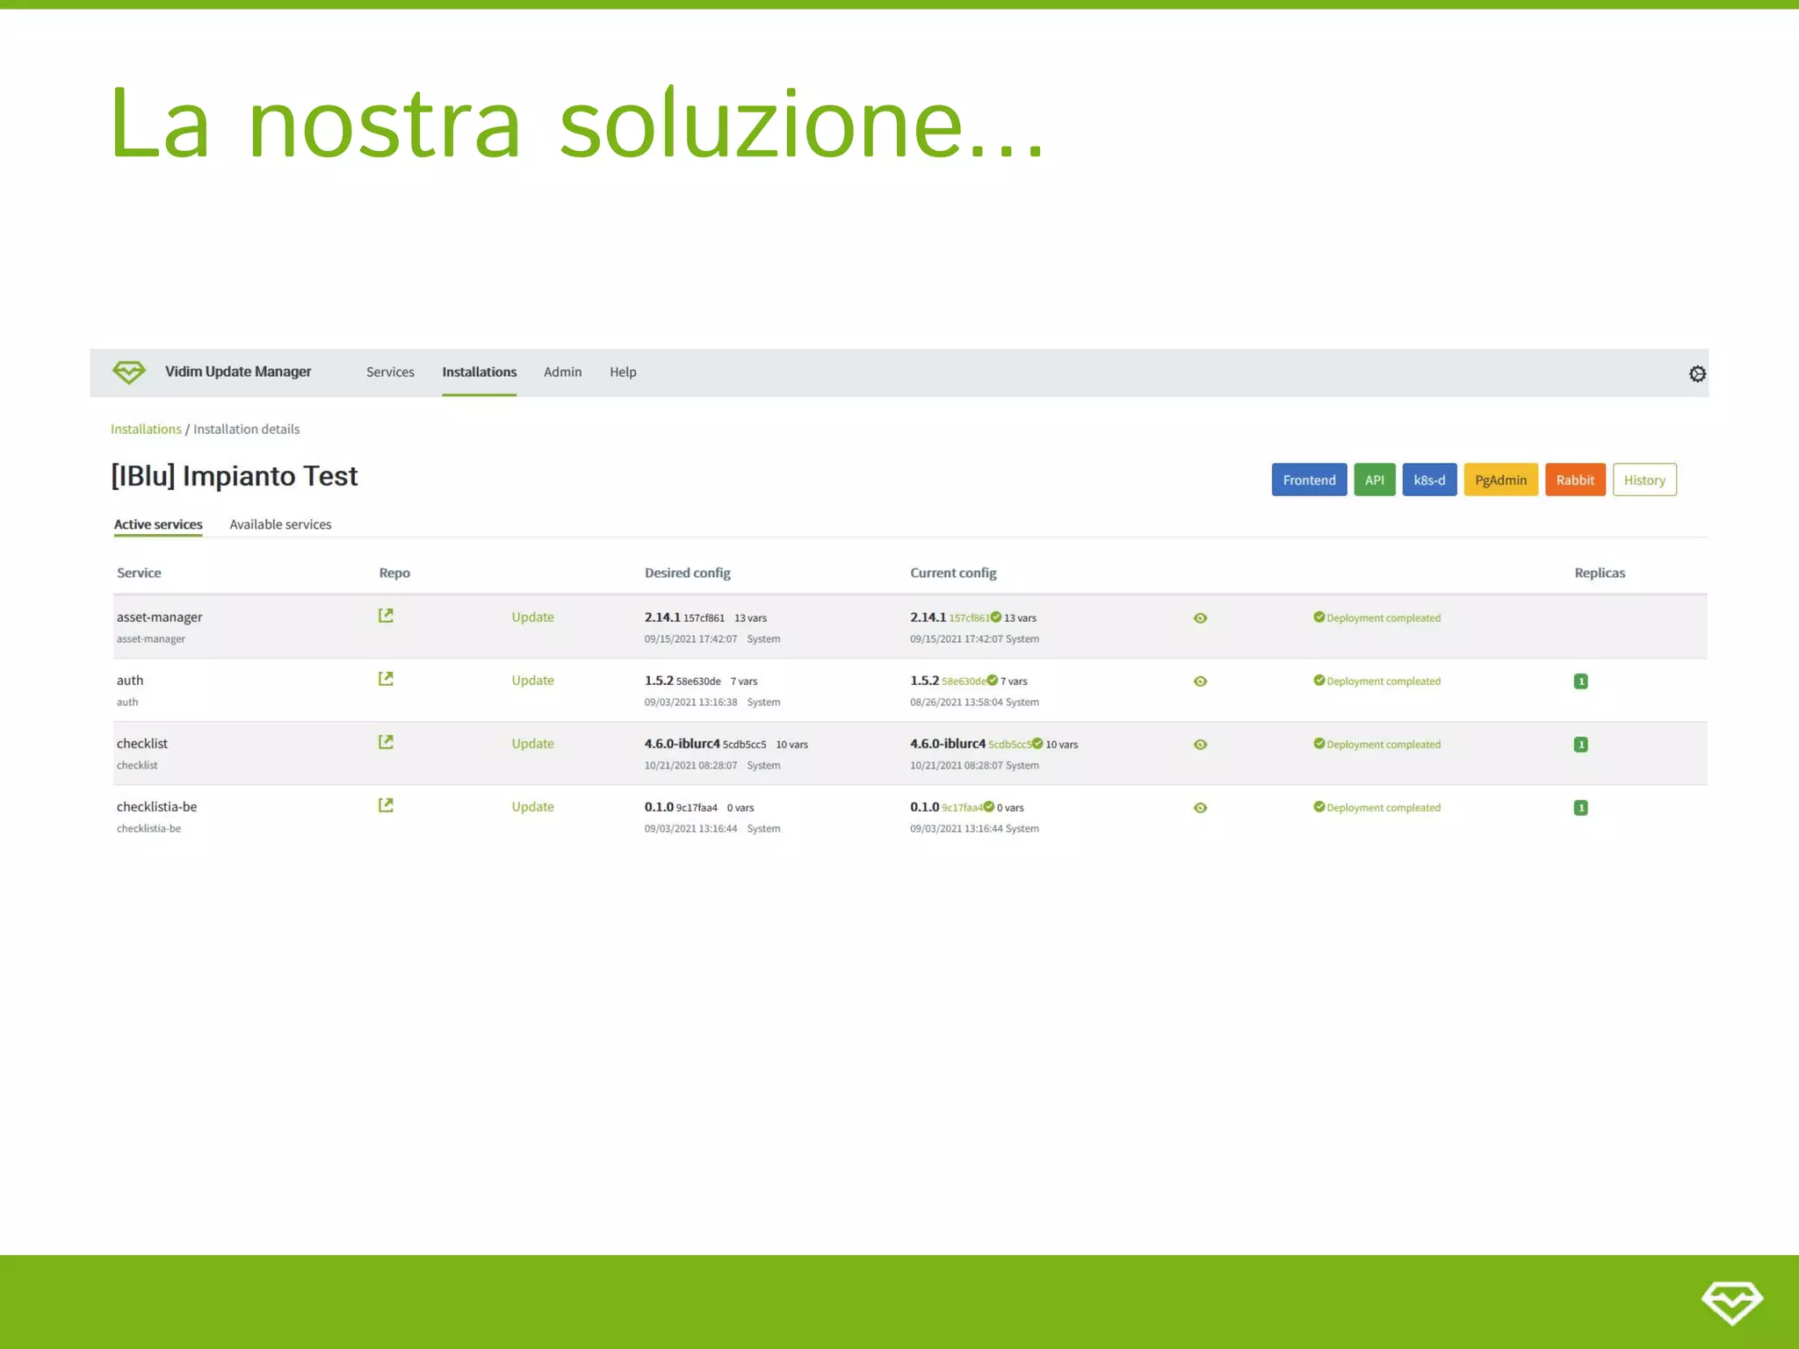Open the Services menu

pos(390,372)
